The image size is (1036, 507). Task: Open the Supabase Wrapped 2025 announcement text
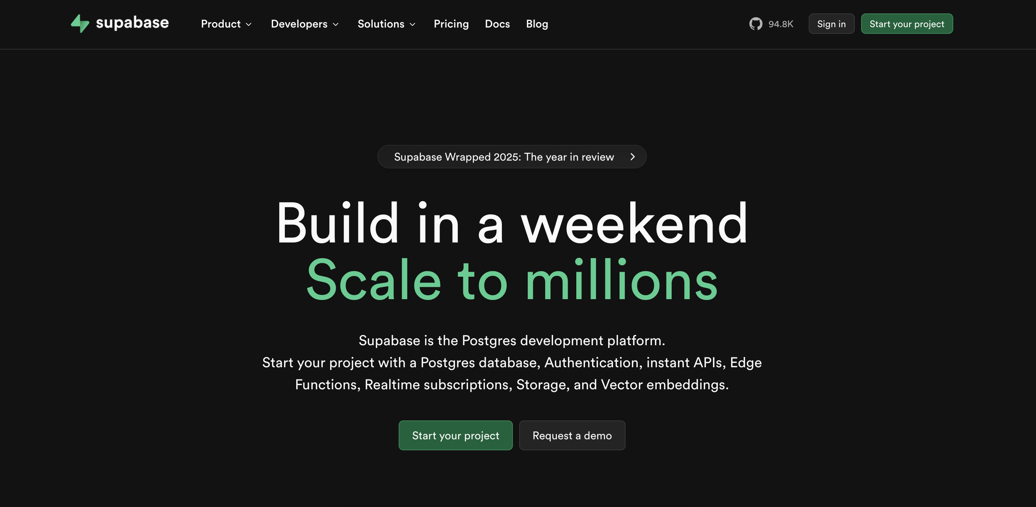(x=503, y=157)
